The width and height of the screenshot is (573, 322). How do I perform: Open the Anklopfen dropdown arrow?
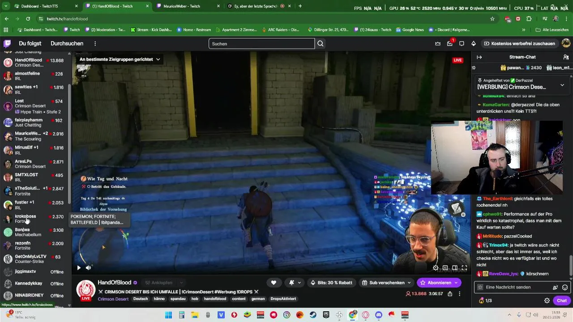click(x=181, y=283)
